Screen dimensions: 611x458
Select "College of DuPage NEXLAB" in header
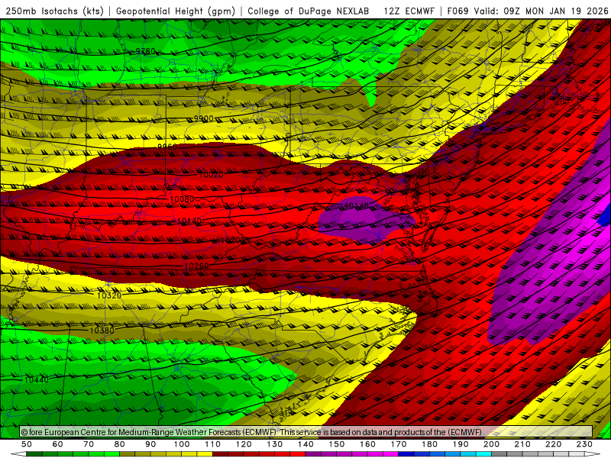308,11
